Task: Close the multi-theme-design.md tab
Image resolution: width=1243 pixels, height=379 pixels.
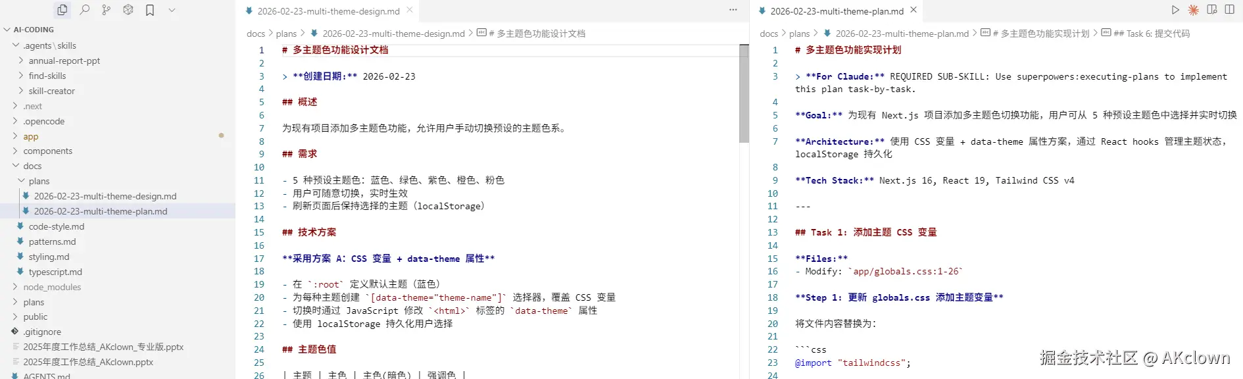Action: [x=410, y=10]
